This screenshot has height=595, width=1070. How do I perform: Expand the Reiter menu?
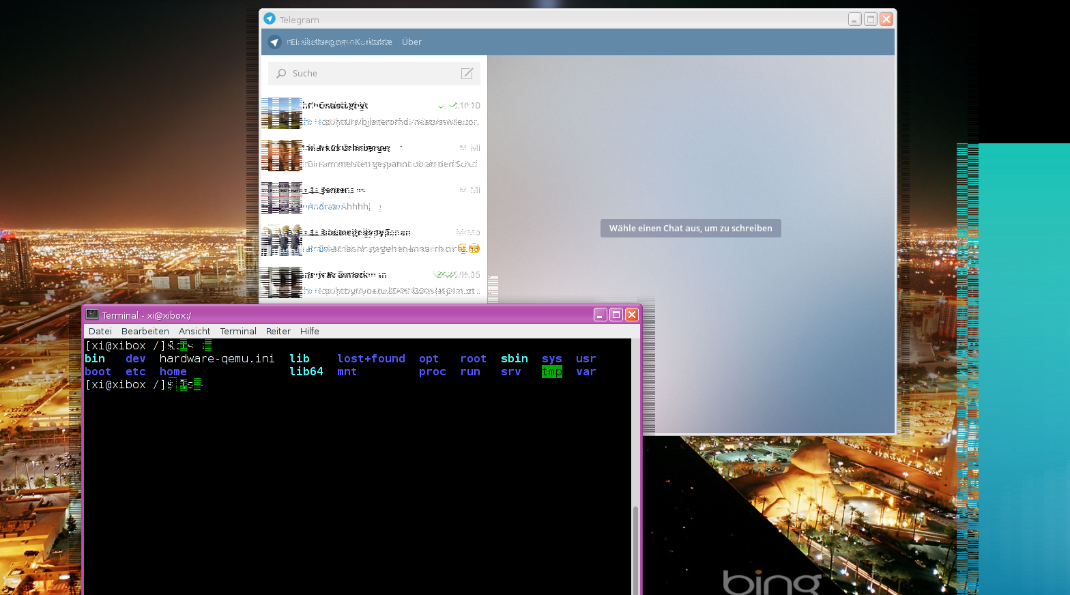tap(278, 332)
